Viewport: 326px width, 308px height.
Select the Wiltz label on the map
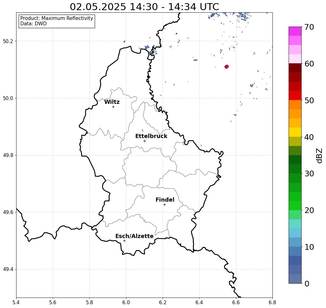112,102
